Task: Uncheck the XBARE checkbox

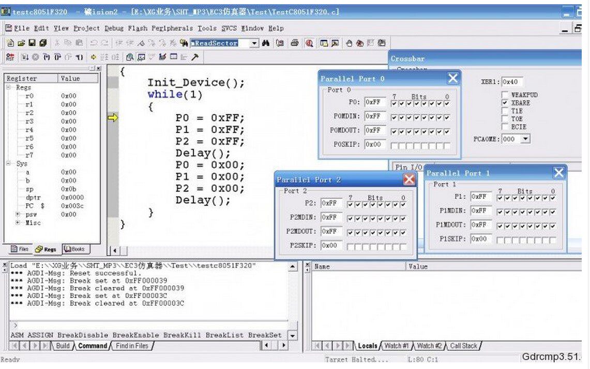Action: point(505,103)
